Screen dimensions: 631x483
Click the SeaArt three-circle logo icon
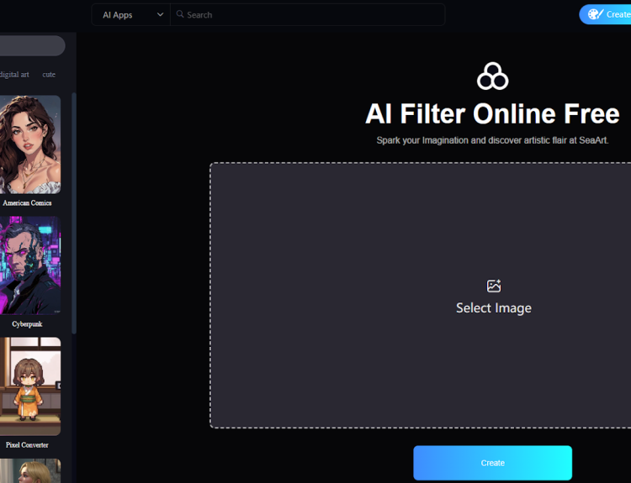492,76
